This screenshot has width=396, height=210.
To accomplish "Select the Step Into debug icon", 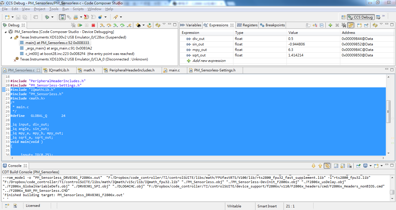I will 102,25.
